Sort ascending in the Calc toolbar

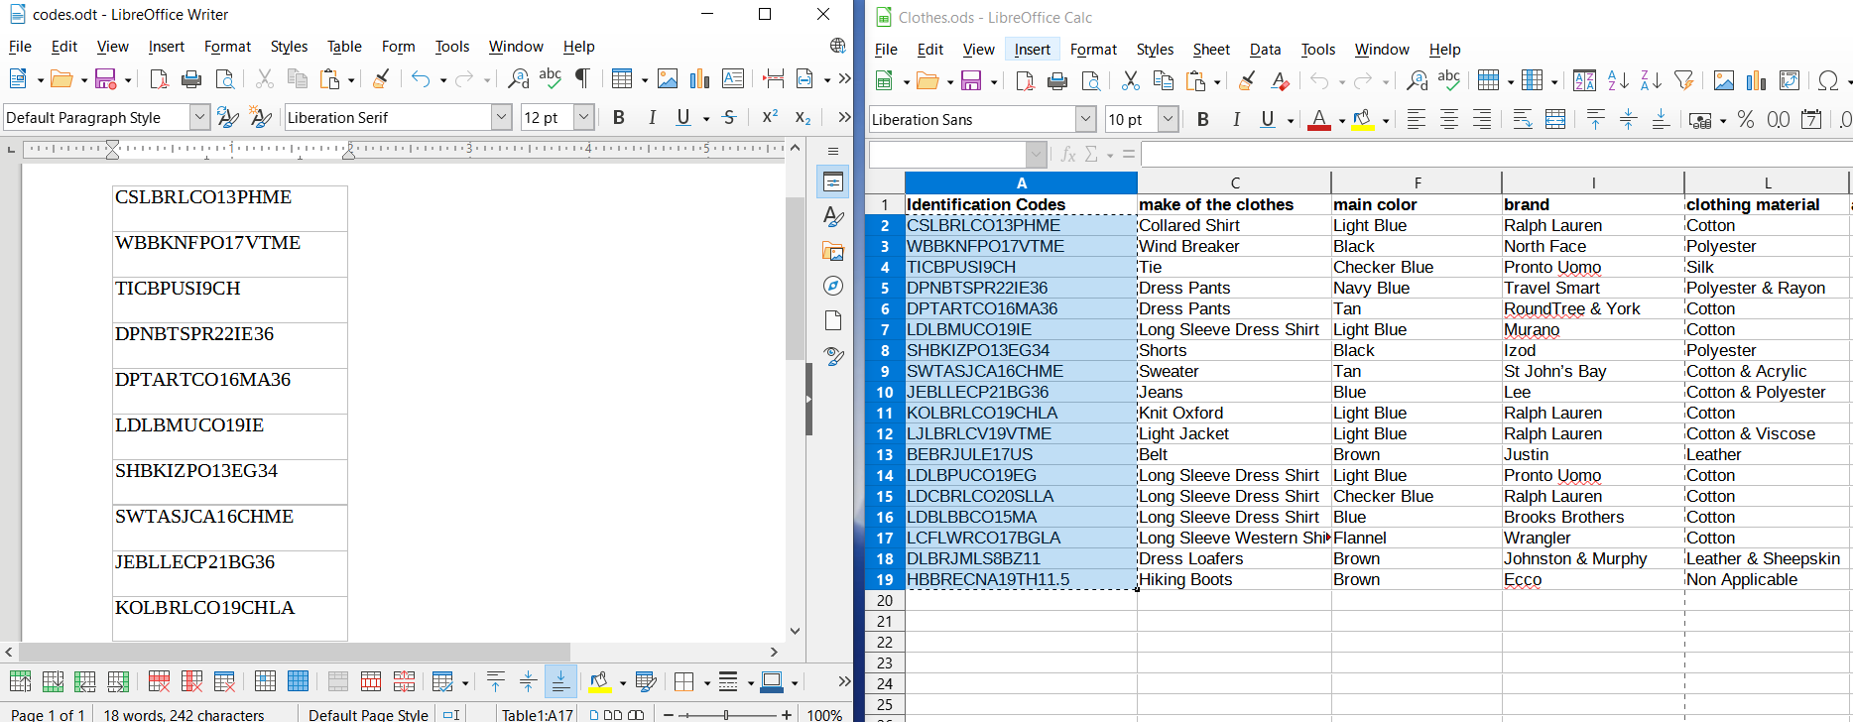point(1618,81)
